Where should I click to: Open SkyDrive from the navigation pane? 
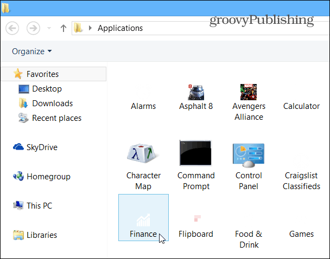(x=42, y=147)
